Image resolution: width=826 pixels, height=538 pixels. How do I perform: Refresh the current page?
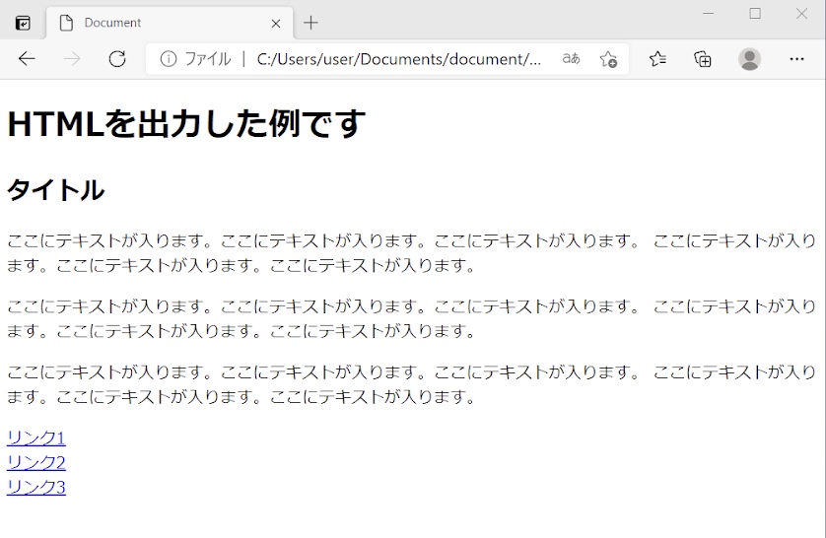pos(117,59)
